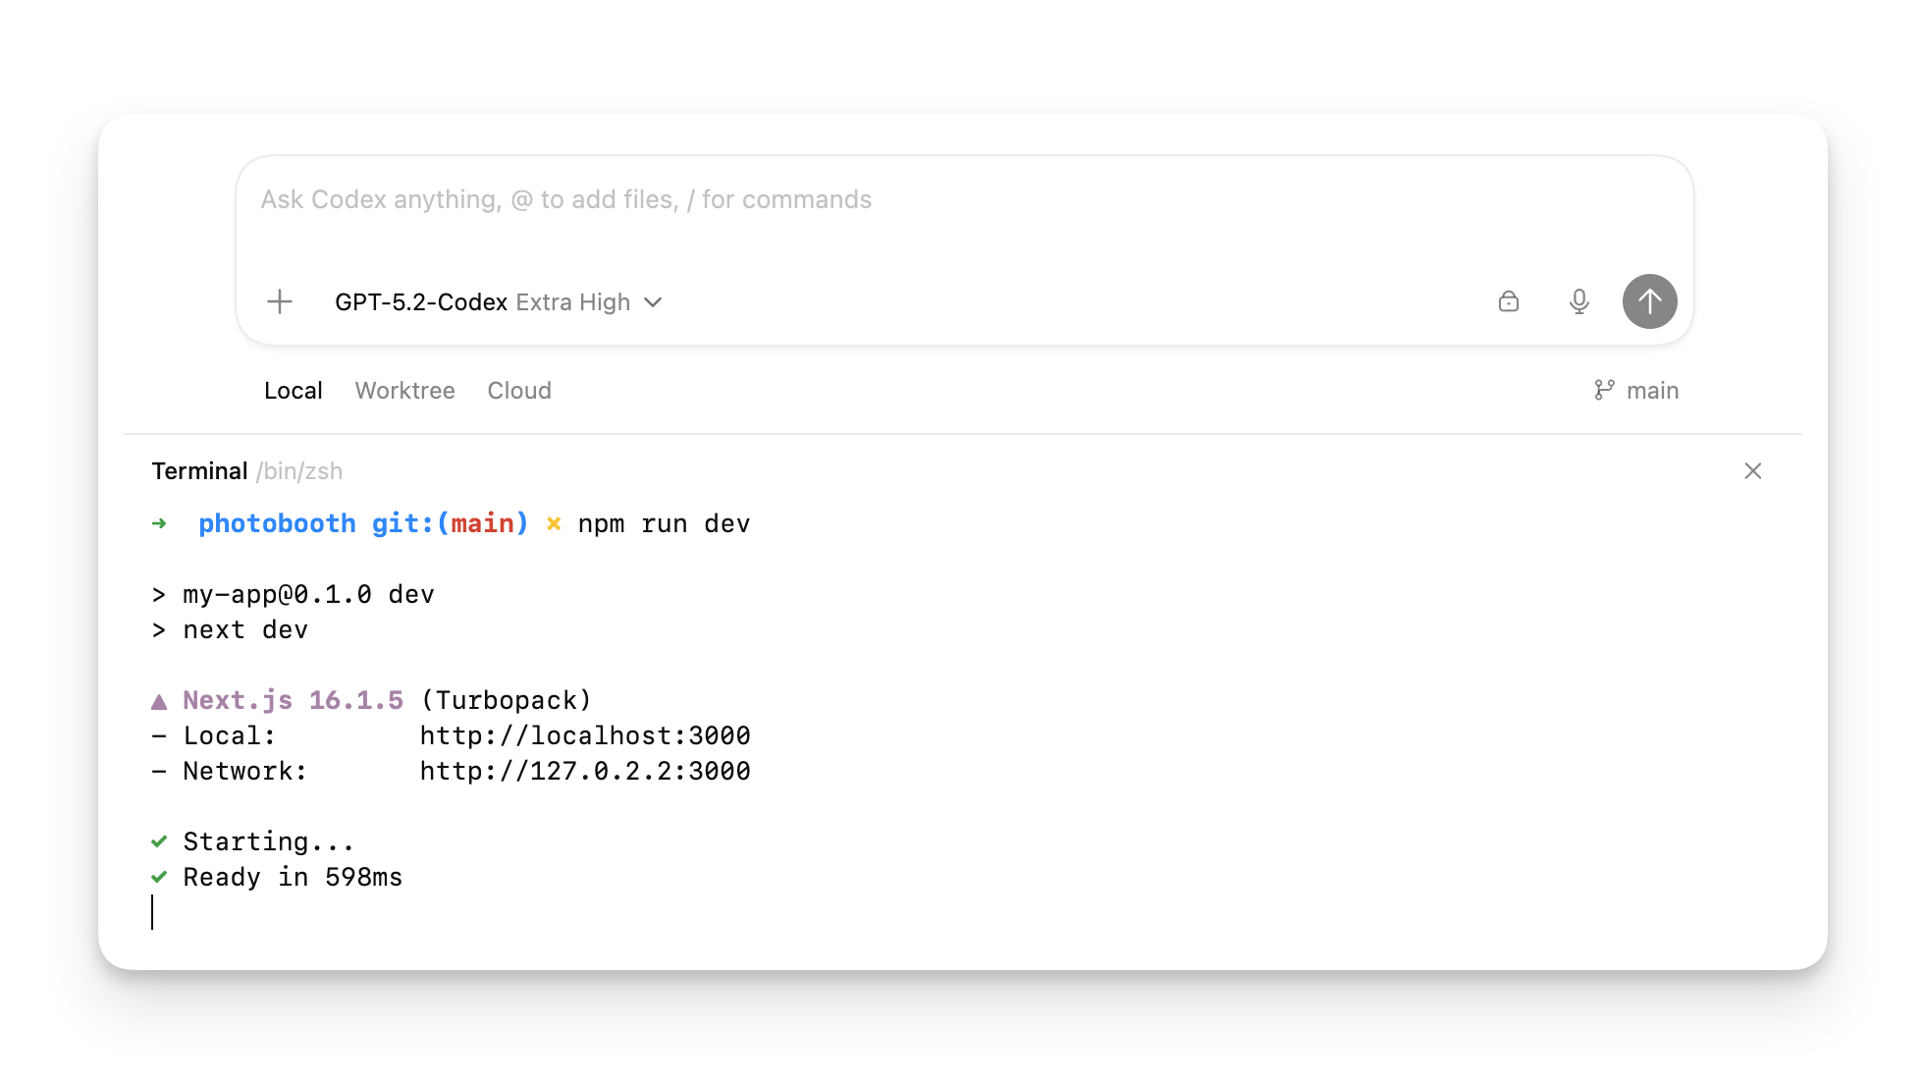This screenshot has height=1084, width=1926.
Task: Click the lock icon in the prompt bar
Action: (1509, 301)
